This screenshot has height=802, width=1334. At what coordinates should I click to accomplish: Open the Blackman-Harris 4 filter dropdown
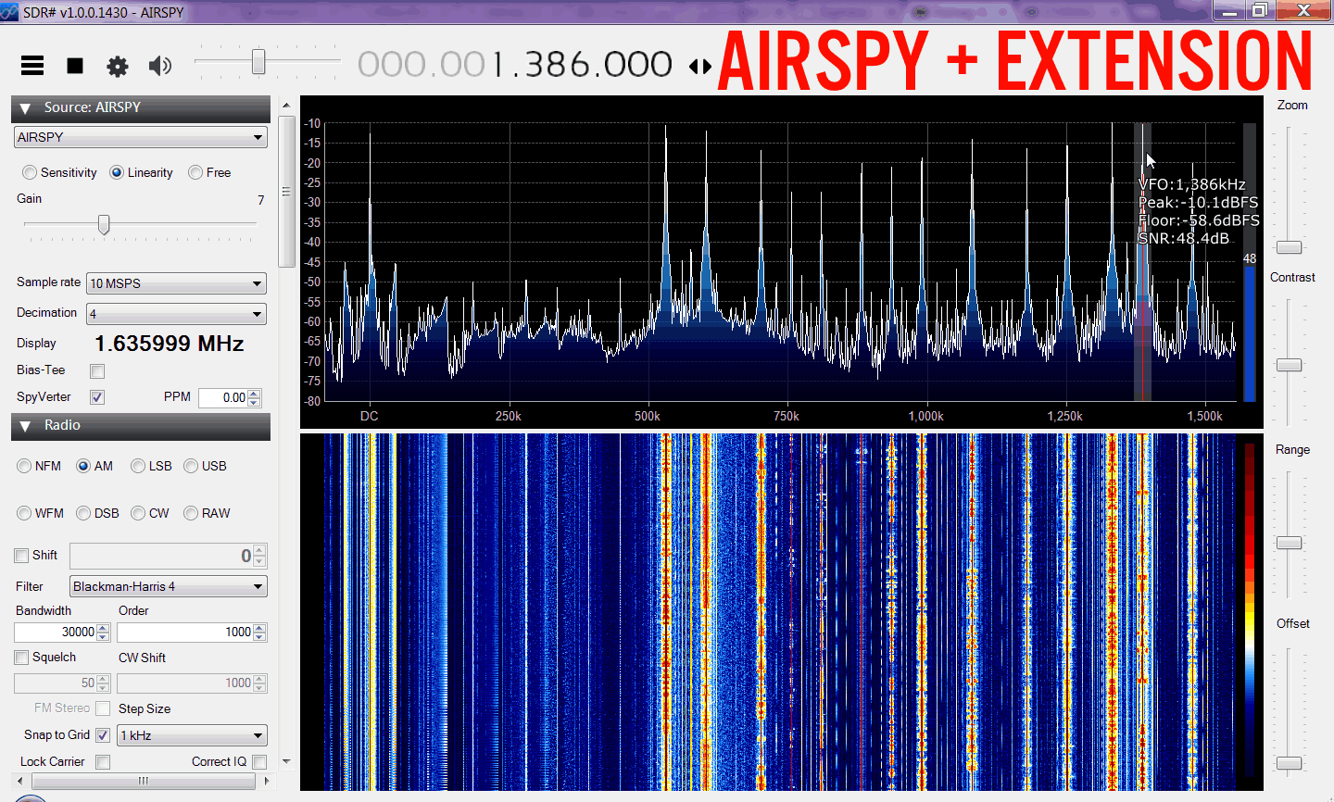coord(168,587)
